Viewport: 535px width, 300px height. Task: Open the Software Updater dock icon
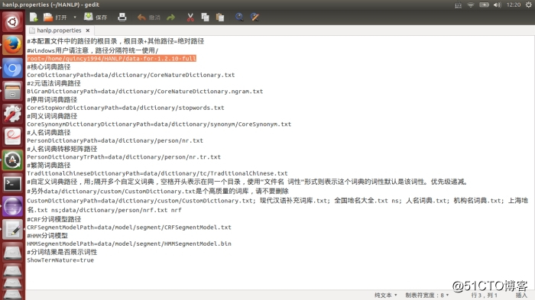coord(13,160)
